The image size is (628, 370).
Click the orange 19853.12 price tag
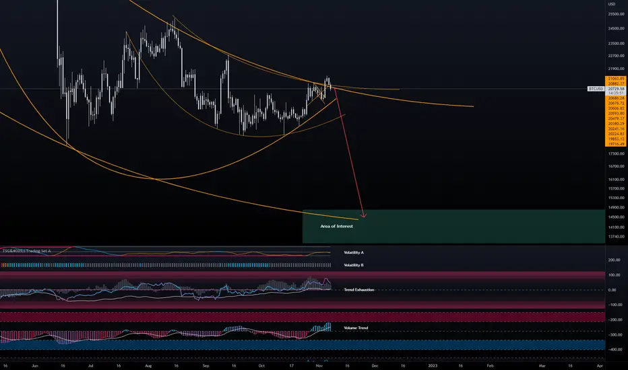616,139
